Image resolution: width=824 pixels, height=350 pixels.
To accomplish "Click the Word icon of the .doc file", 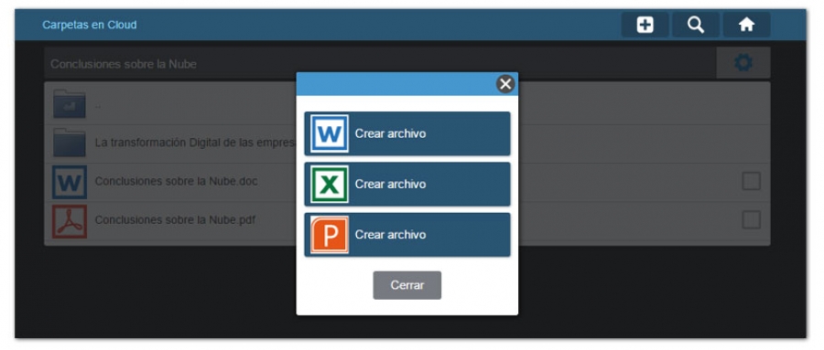I will [x=70, y=182].
